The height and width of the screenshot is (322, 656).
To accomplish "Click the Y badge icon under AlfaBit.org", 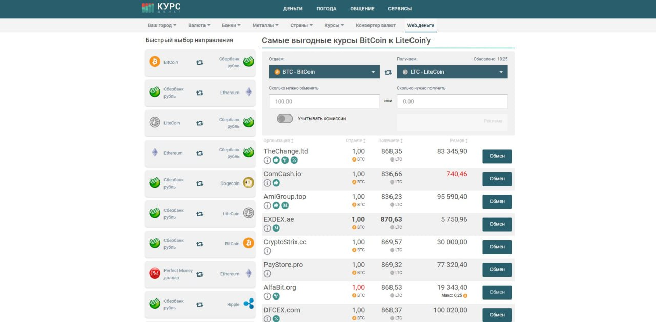I will tap(276, 296).
